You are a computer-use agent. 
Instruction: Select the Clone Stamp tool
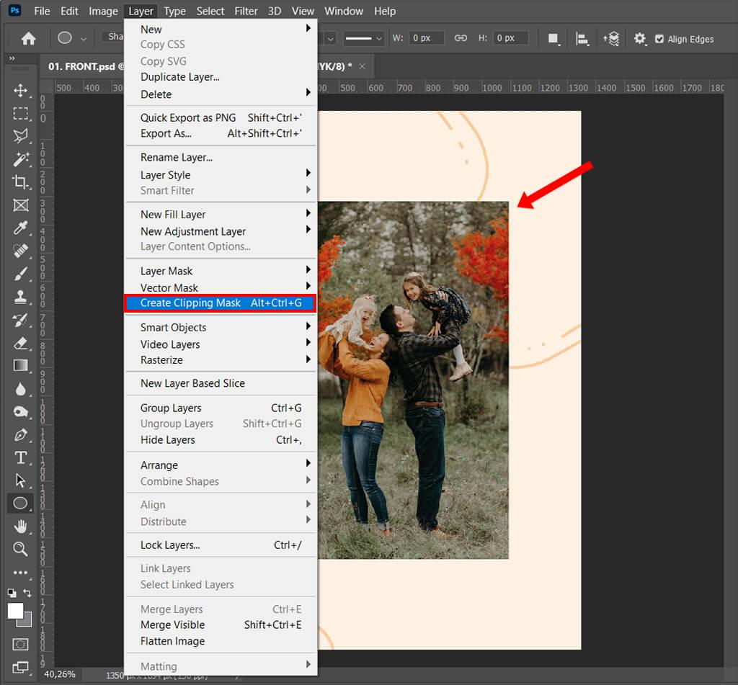point(20,297)
